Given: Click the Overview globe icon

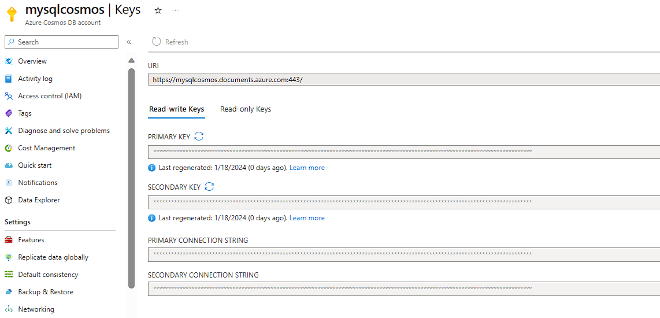Looking at the screenshot, I should [x=9, y=61].
